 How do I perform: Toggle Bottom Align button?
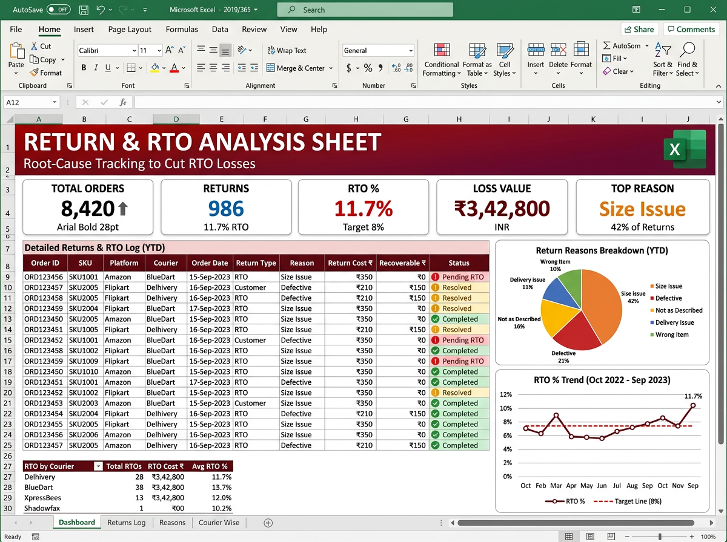click(225, 50)
